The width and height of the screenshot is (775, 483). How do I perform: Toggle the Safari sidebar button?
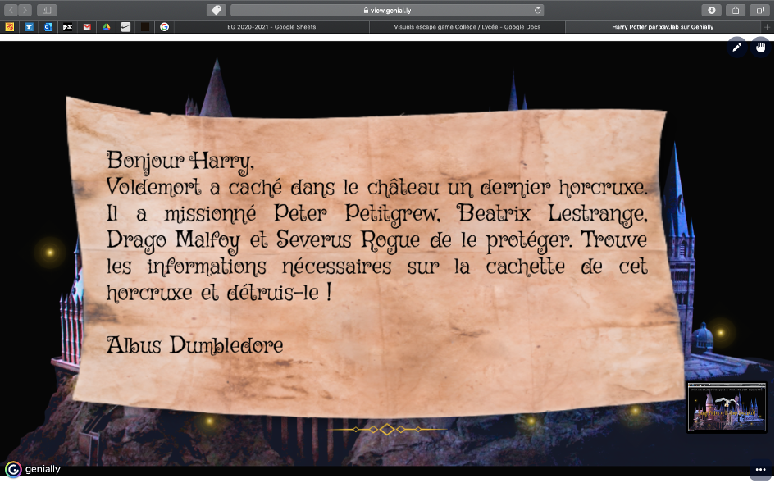point(47,10)
